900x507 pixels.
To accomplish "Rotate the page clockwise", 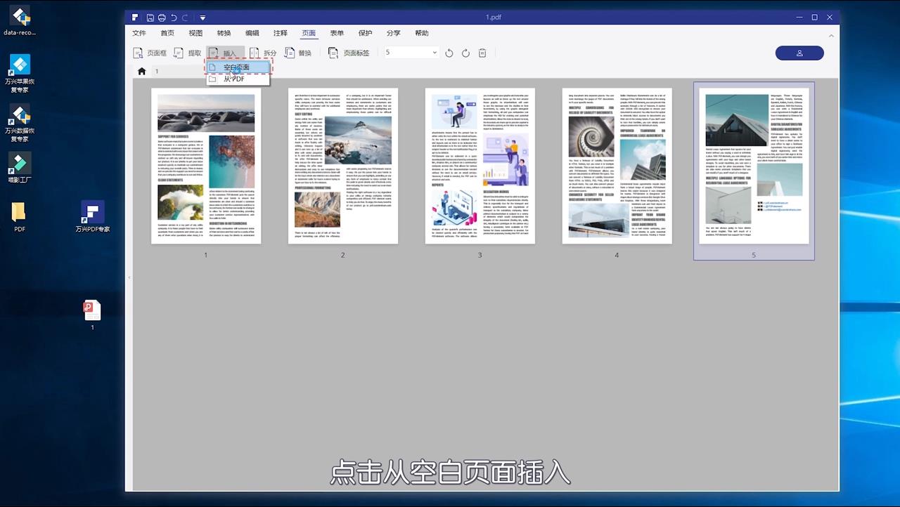I will point(465,53).
